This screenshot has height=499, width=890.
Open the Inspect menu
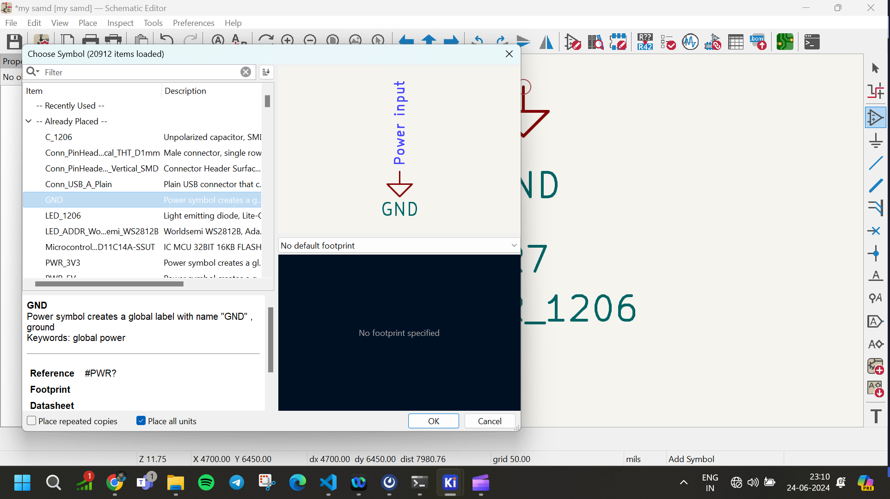pyautogui.click(x=120, y=23)
